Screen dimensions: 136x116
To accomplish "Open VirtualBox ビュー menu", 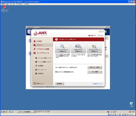I will 12,4.
